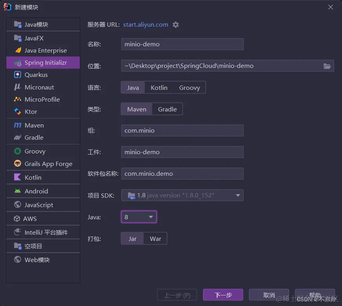Click the 空项目 folder icon

(x=18, y=246)
